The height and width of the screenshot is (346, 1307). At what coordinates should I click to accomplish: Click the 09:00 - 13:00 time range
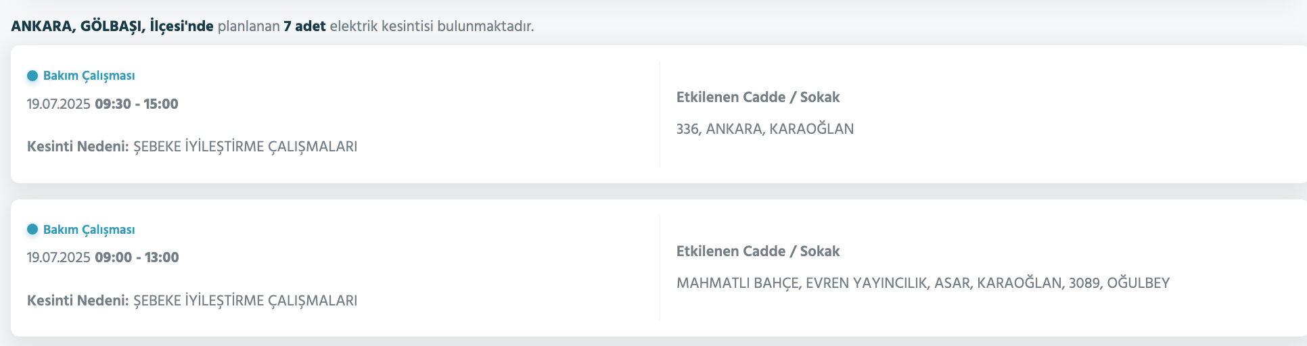[137, 257]
